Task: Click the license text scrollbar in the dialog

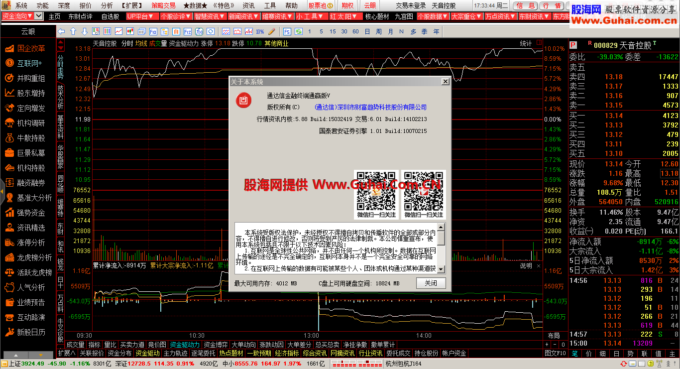Action: tap(441, 248)
